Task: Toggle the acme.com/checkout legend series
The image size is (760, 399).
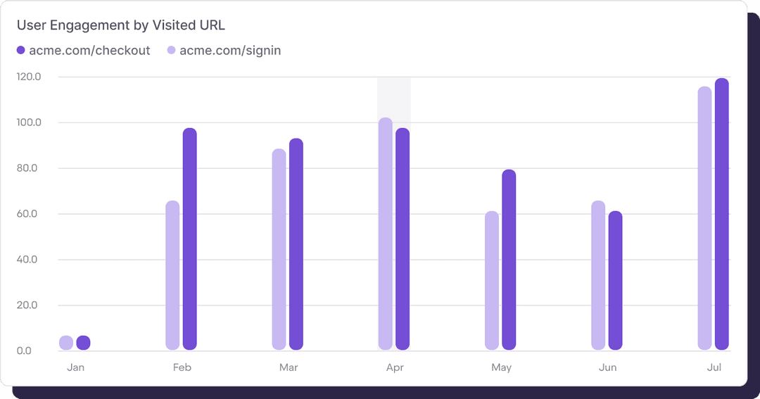Action: pos(89,51)
